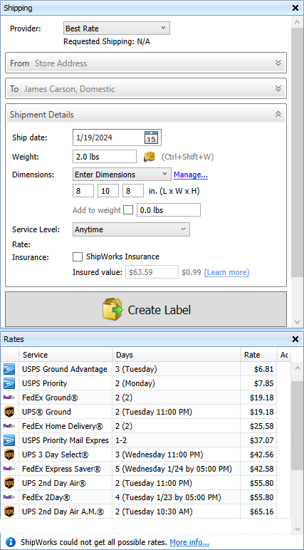The width and height of the screenshot is (304, 550).
Task: Click the UPS icon for 2nd Day Air A.M.
Action: click(9, 512)
